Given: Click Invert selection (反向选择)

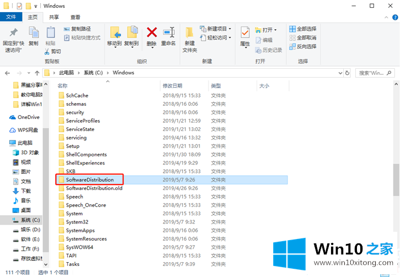Looking at the screenshot, I should pos(303,47).
